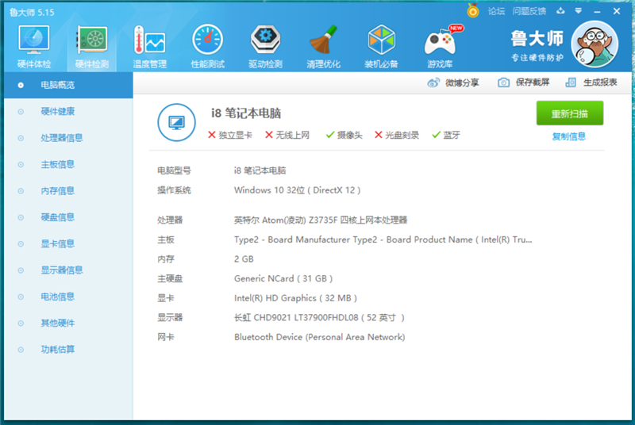
Task: Click Intel(R) HD Graphics value
Action: [295, 298]
